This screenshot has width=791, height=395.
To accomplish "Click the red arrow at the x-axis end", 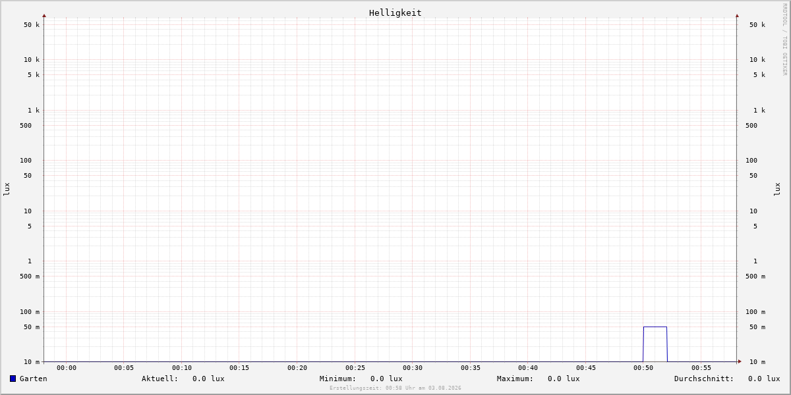I will pos(740,361).
